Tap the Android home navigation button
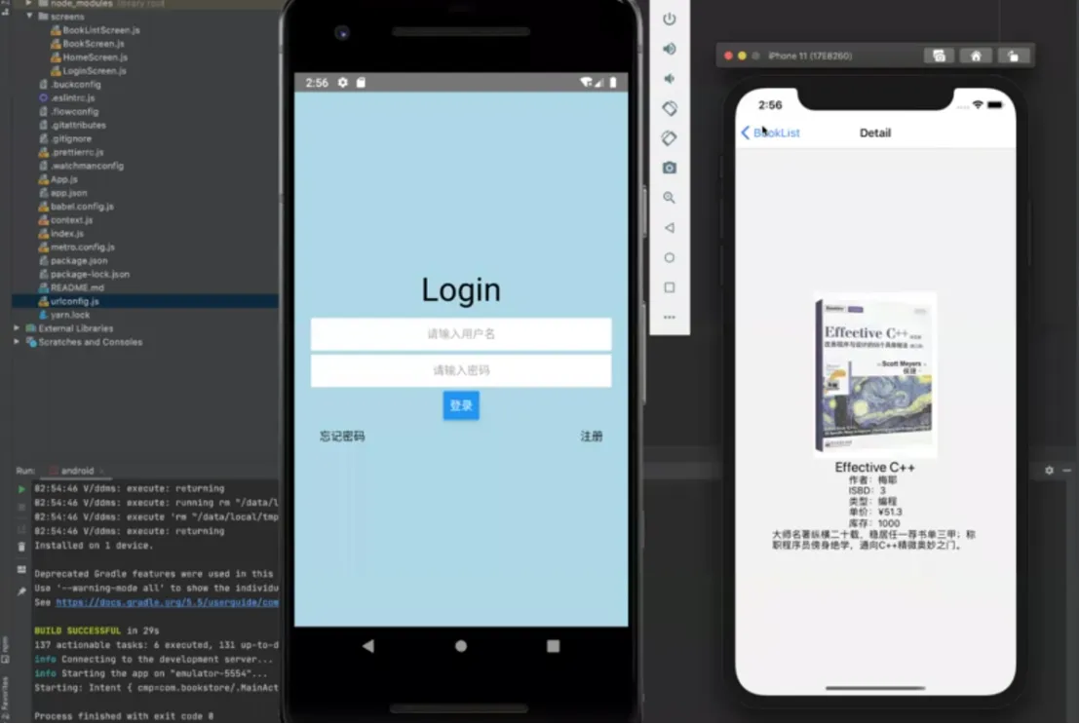Screen dimensions: 1080x724 [x=461, y=646]
